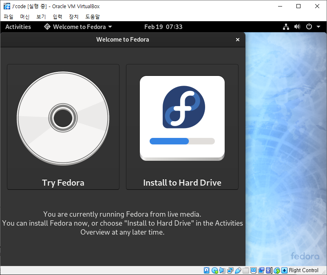Viewport: 327px width, 275px height.
Task: Open the 입력 menu
Action: (x=57, y=17)
